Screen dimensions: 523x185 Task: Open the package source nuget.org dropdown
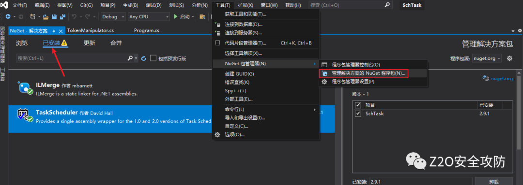(x=487, y=58)
